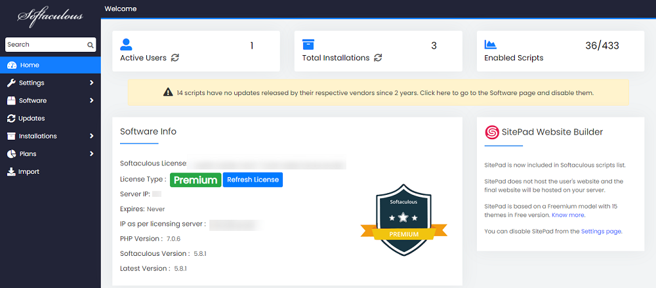Click the Server IP label
656x288 pixels.
point(135,194)
